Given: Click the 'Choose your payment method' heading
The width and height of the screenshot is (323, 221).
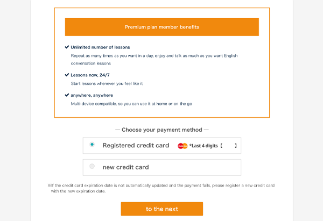Looking at the screenshot, I should tap(161, 130).
